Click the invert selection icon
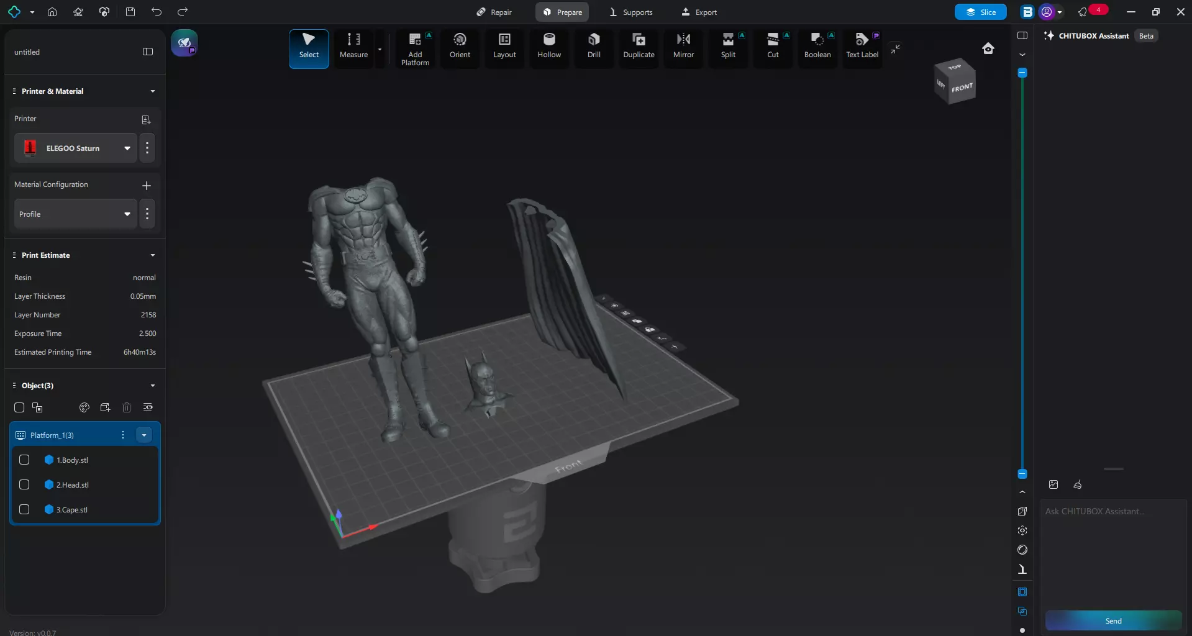Viewport: 1192px width, 636px height. point(37,407)
